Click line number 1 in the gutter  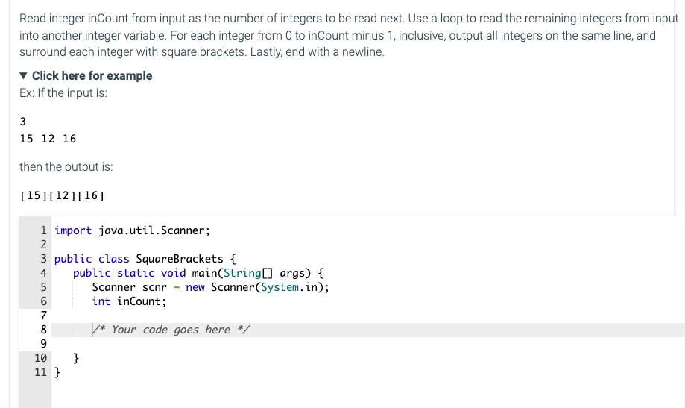tap(43, 230)
